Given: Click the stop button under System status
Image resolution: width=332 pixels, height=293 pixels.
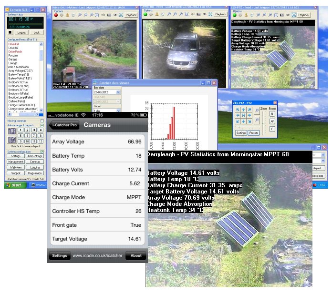Looking at the screenshot, I should (10, 33).
